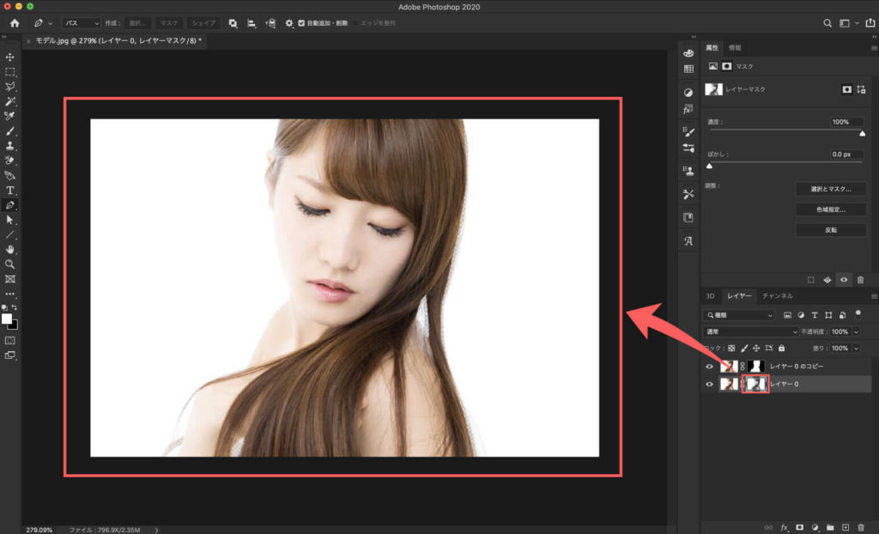Click 色域指定... button
879x534 pixels.
click(x=831, y=209)
